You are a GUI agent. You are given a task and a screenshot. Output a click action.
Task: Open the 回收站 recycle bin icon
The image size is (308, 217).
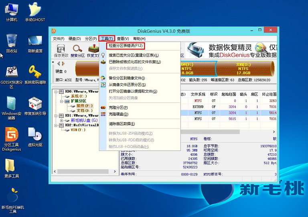pos(12,43)
